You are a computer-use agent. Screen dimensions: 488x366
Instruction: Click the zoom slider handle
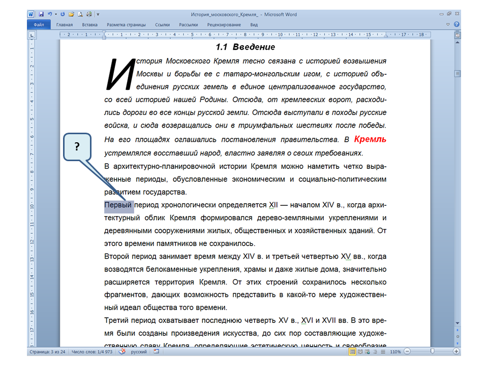click(x=433, y=352)
